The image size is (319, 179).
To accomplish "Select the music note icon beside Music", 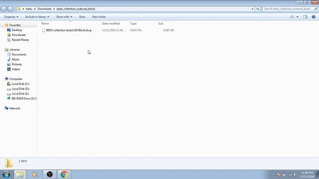I will 9,59.
